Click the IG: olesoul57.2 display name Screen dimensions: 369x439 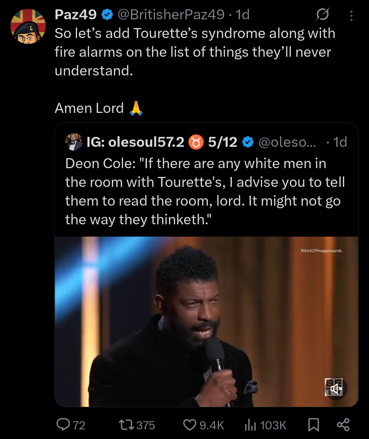[135, 142]
